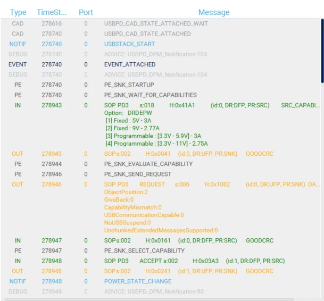
Task: Select the PE_SNK_STARTUP message
Action: pos(129,85)
